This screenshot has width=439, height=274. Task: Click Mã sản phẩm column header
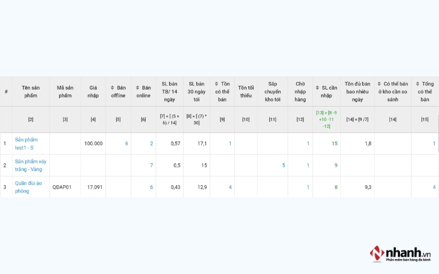pos(65,92)
